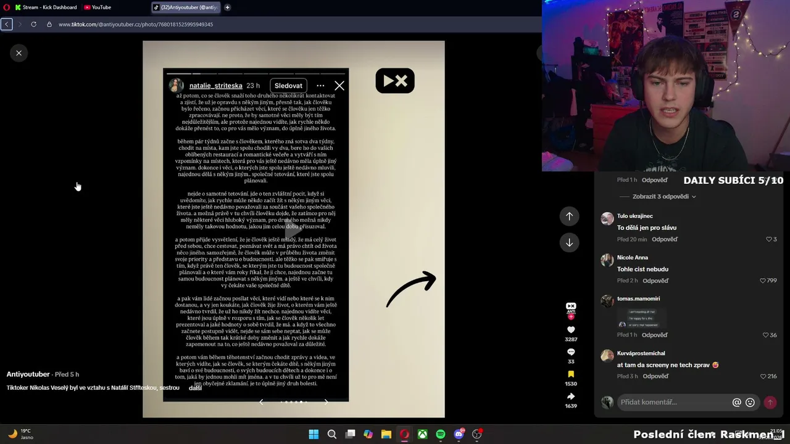Reply to tomas.mamomiri's comment
This screenshot has width=790, height=444.
[x=655, y=335]
